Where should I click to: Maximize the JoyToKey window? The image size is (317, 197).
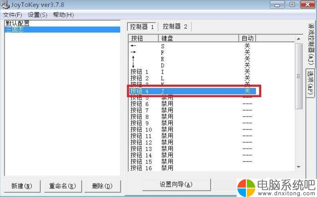(x=292, y=5)
